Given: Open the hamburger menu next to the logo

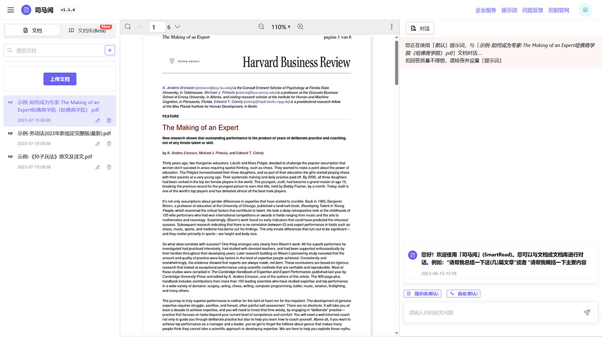Looking at the screenshot, I should pyautogui.click(x=11, y=10).
